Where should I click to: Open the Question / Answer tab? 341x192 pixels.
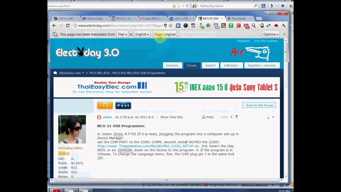(x=262, y=65)
